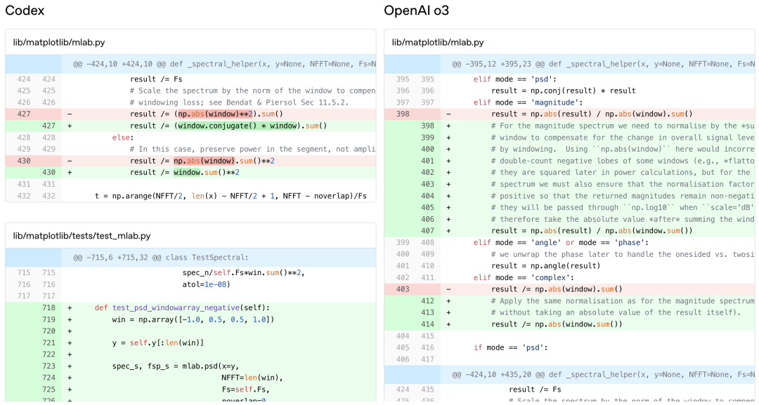This screenshot has height=405, width=759.
Task: Click the win = np.array([-1.0, 0.5, 0.5, 1.0]) line
Action: pyautogui.click(x=190, y=319)
